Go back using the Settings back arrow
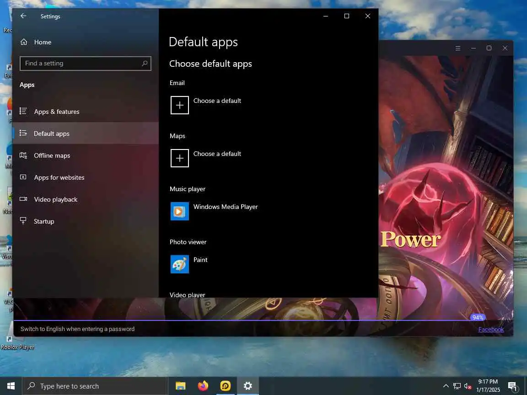Viewport: 527px width, 395px height. click(x=23, y=16)
